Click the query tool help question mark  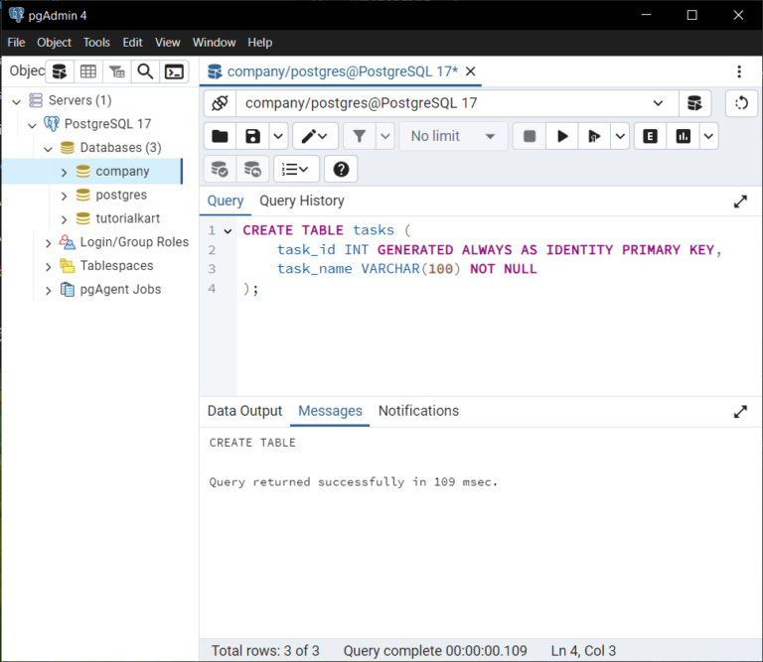pyautogui.click(x=341, y=169)
